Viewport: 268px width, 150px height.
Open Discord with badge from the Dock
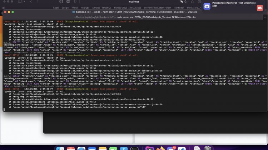172,148
